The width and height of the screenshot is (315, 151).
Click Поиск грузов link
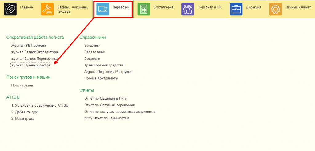pos(22,85)
